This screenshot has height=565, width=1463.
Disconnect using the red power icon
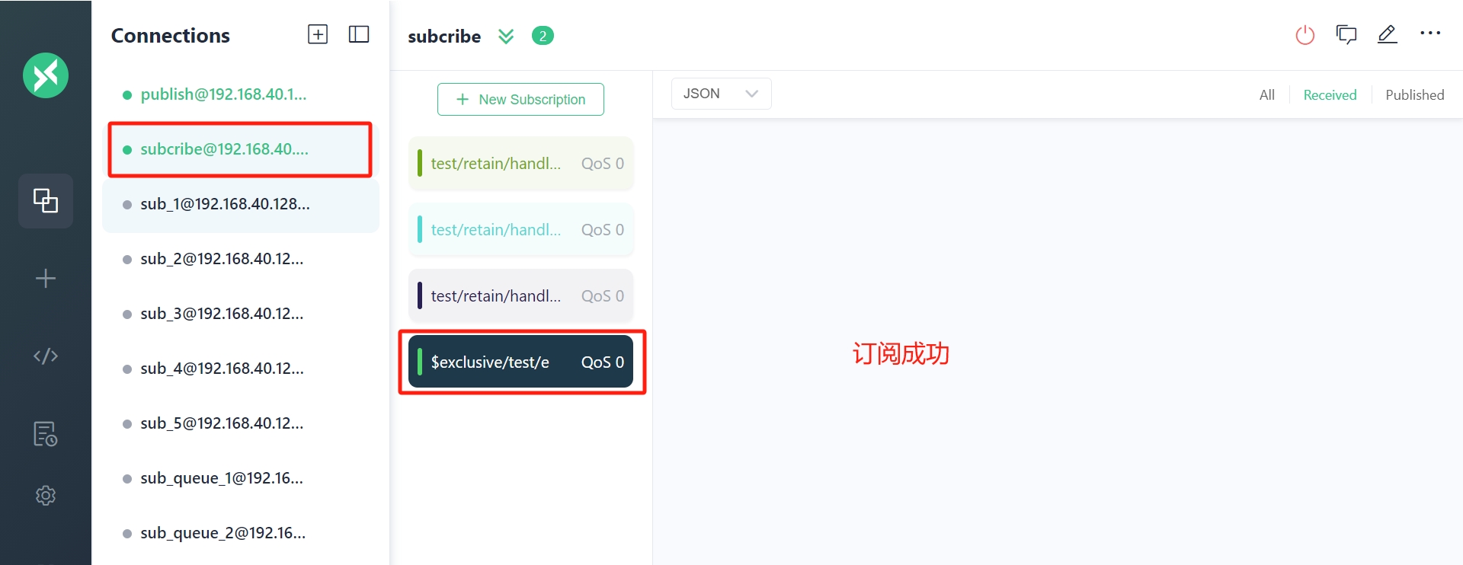point(1305,35)
